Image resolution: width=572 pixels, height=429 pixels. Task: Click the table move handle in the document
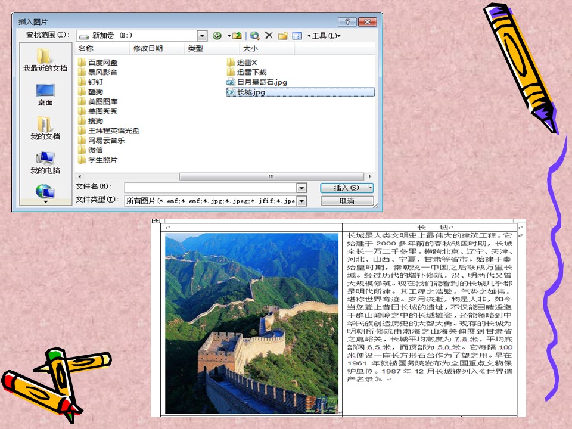pyautogui.click(x=156, y=220)
